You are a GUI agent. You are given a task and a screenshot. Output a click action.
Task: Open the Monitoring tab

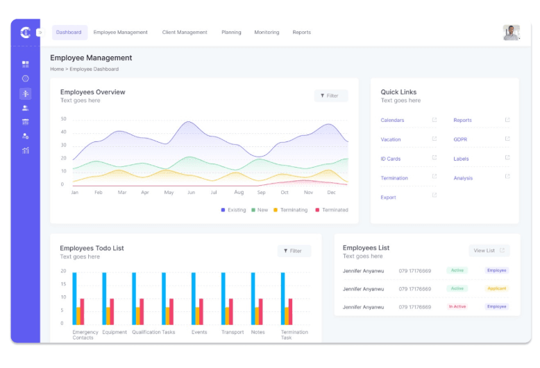coord(267,33)
